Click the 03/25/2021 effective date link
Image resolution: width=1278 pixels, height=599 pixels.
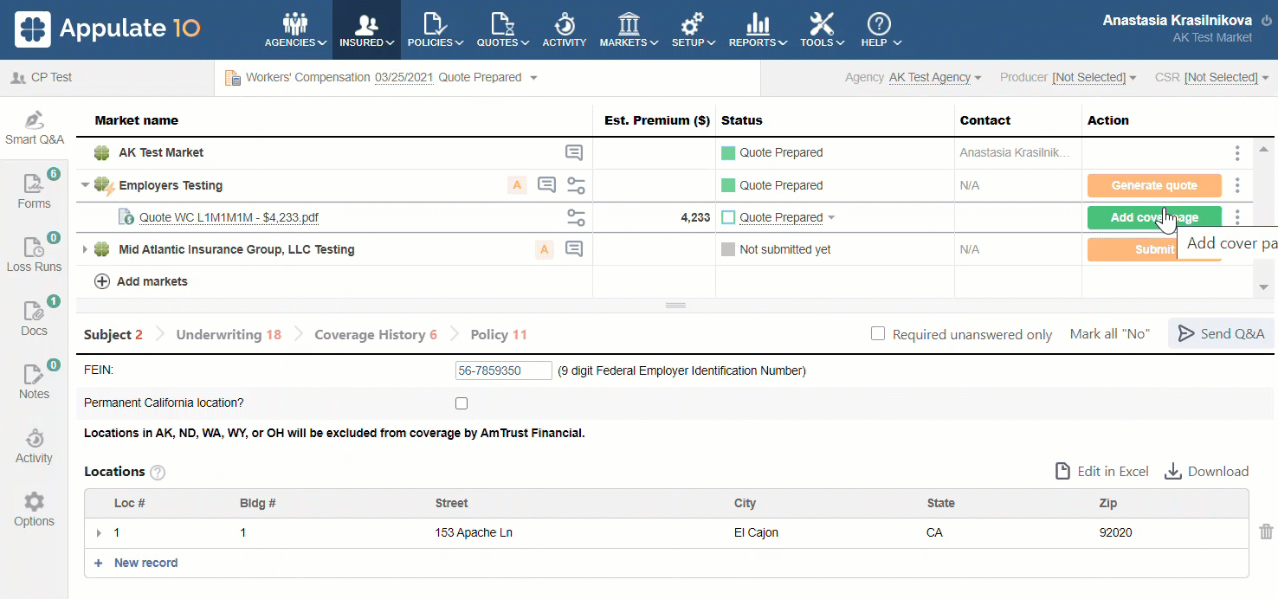[403, 78]
